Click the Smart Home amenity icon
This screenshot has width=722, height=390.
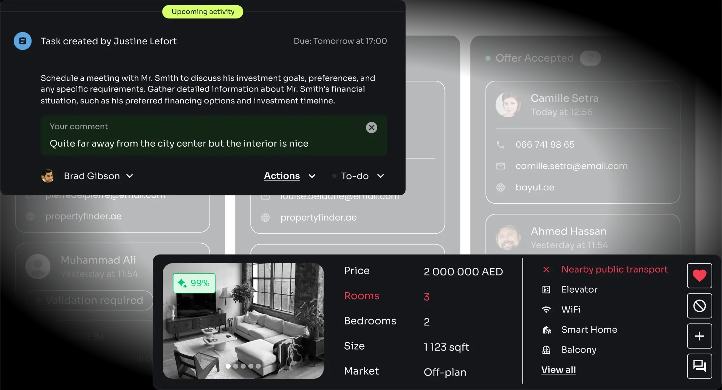[547, 330]
